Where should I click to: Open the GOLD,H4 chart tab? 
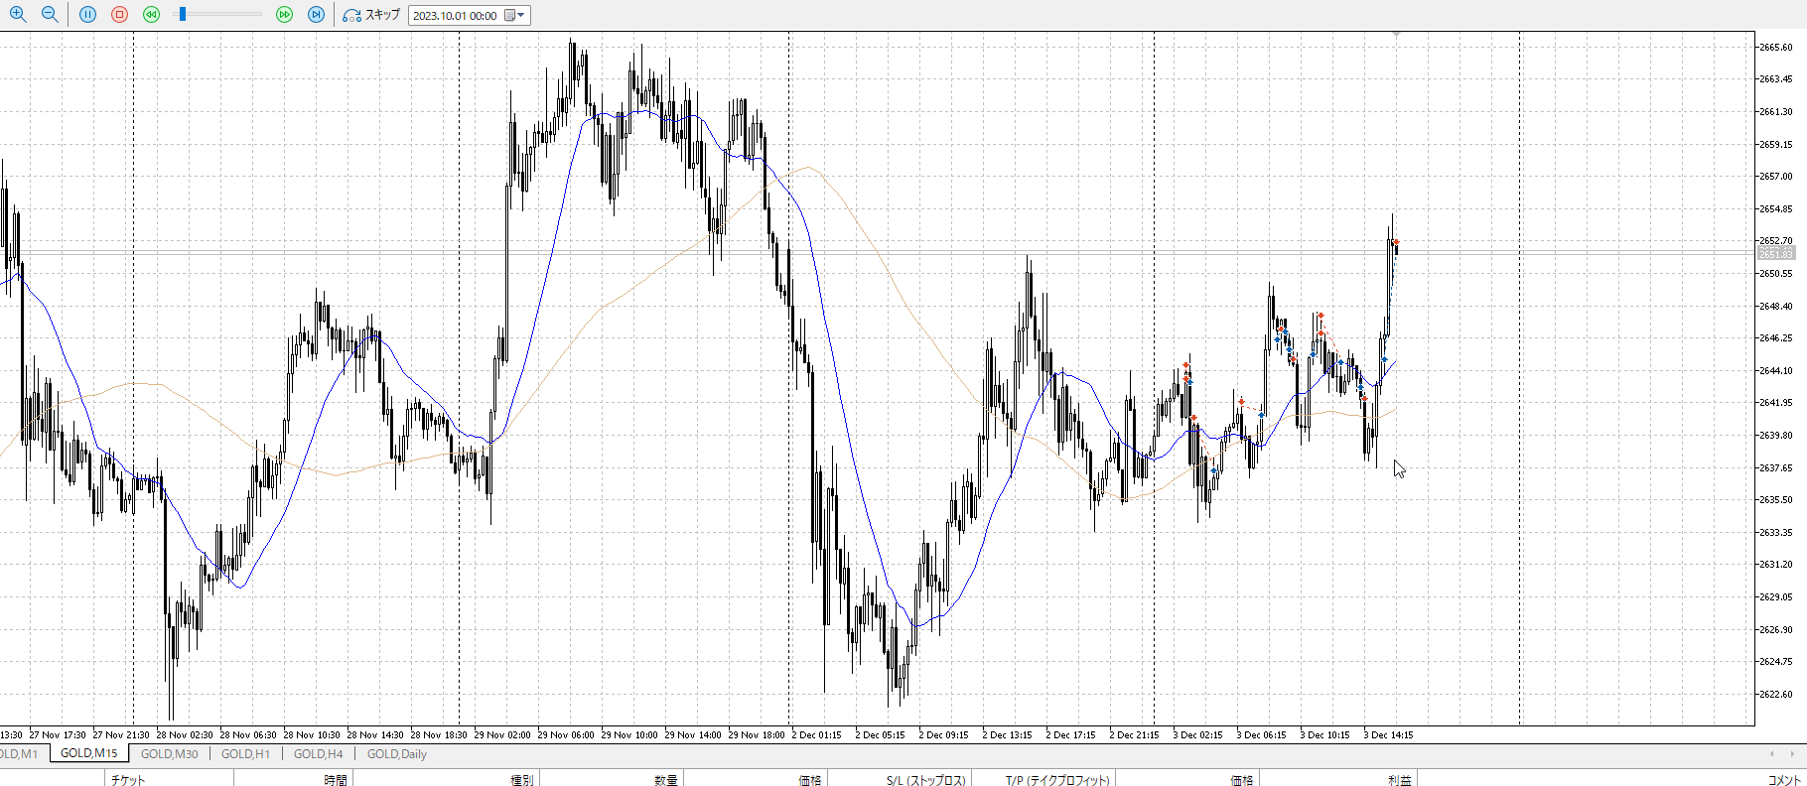(318, 754)
